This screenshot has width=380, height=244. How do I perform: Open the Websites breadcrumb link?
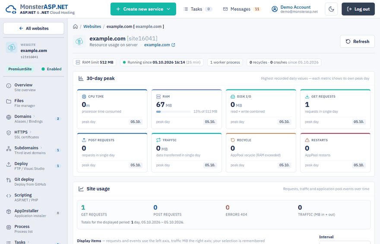tap(92, 27)
